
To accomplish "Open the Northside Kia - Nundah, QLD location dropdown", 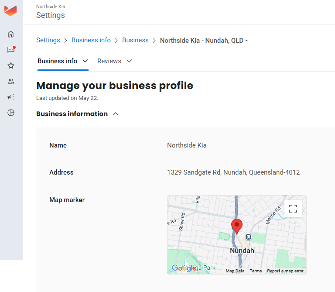I will 204,41.
